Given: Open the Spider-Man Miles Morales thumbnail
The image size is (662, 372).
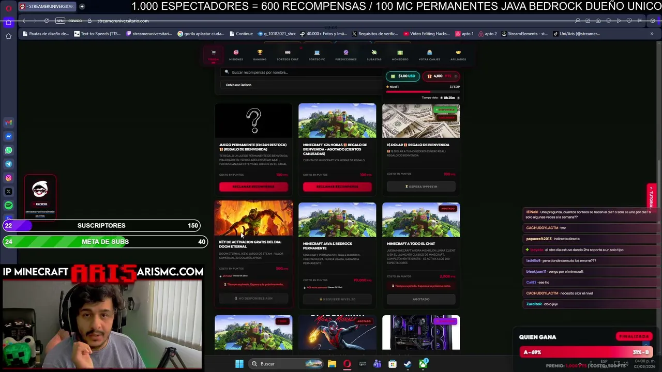Looking at the screenshot, I should pos(337,333).
